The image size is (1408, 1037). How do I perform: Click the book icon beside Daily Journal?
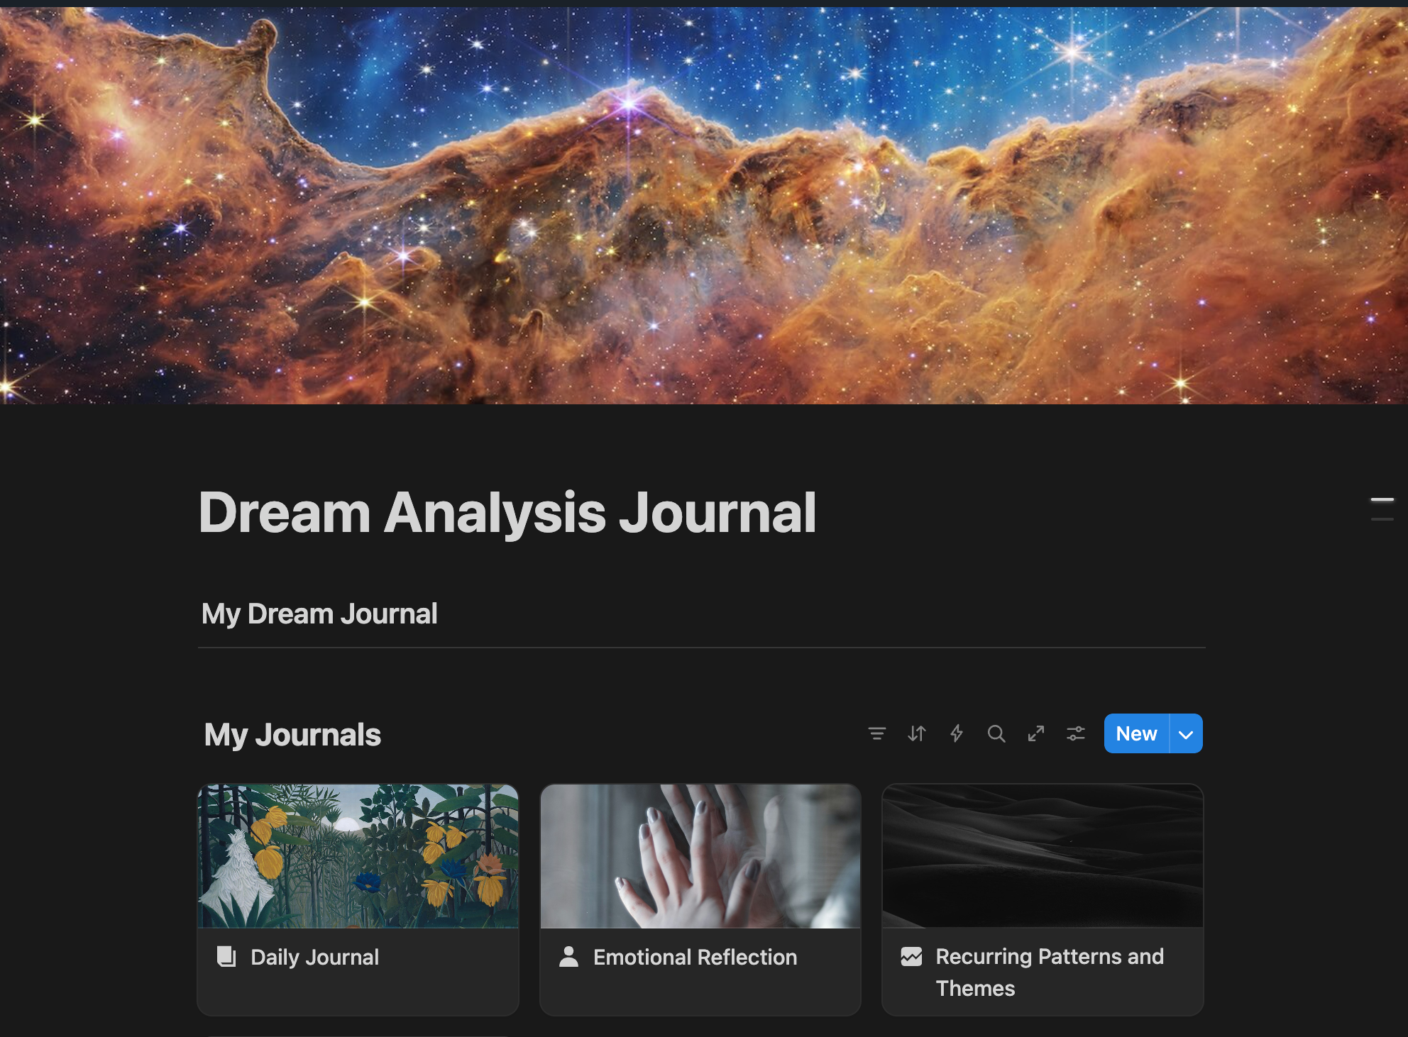(226, 957)
